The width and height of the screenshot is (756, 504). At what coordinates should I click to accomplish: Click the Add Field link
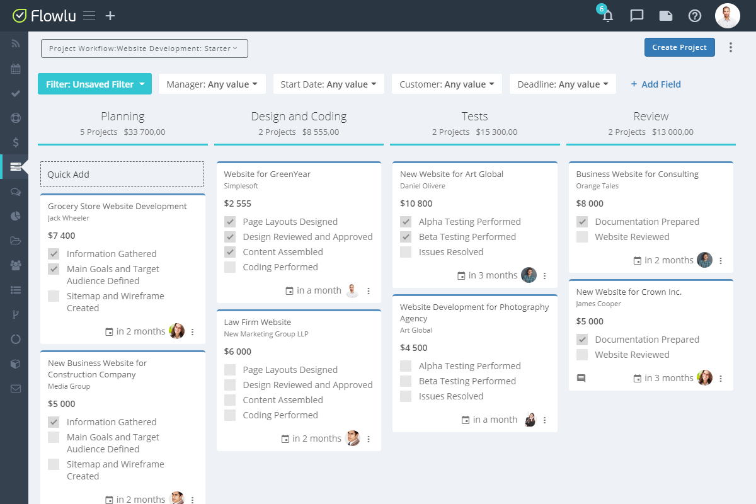(x=656, y=84)
